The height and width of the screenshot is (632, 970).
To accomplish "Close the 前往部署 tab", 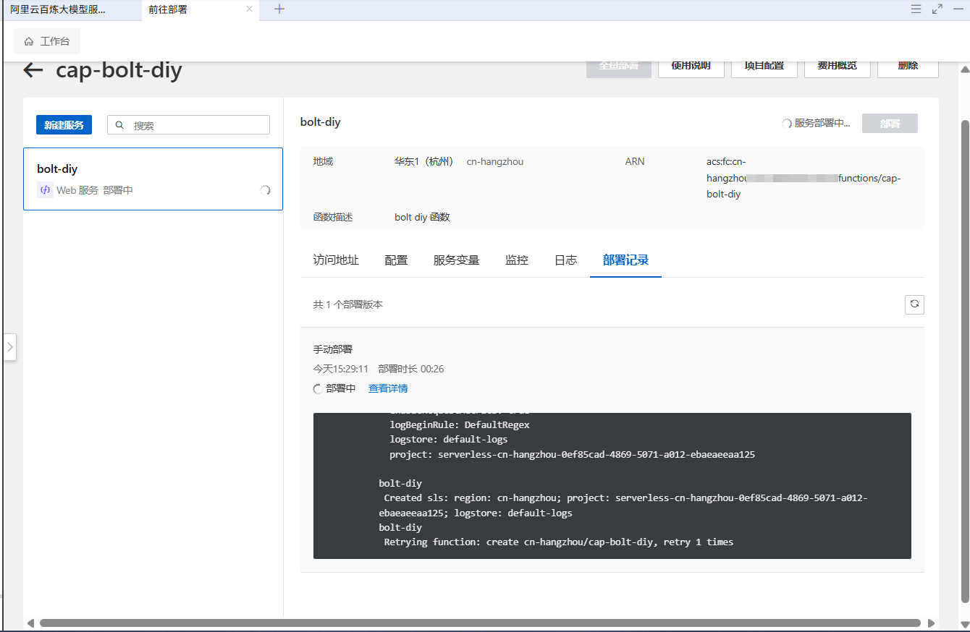I will click(x=250, y=9).
